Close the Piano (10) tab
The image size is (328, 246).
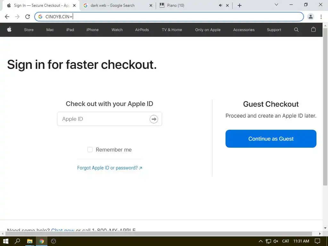[227, 5]
